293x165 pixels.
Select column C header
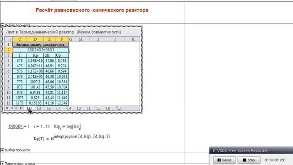[x=20, y=39]
